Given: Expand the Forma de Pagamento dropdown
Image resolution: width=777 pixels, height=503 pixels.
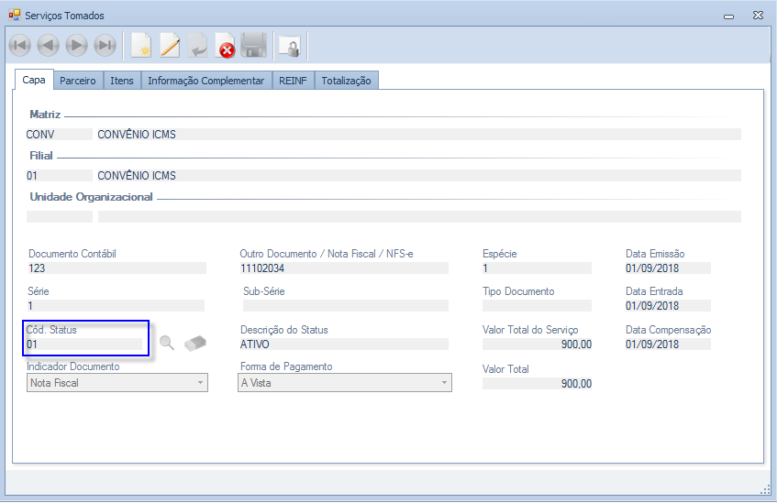Looking at the screenshot, I should (344, 383).
